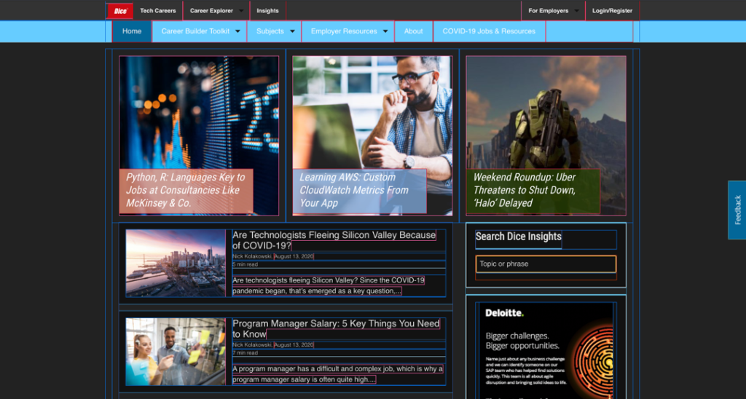Open the Feedback side tab
746x399 pixels.
point(737,210)
